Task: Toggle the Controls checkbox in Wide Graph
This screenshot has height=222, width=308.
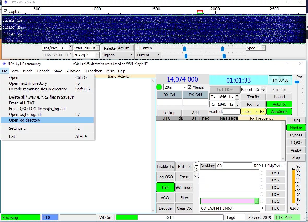Action: tap(6, 11)
